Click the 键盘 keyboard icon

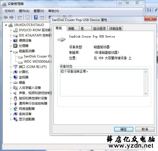(15, 83)
